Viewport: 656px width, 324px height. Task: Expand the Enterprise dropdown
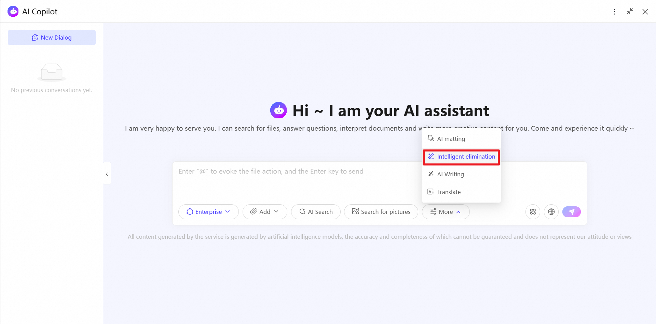point(208,212)
